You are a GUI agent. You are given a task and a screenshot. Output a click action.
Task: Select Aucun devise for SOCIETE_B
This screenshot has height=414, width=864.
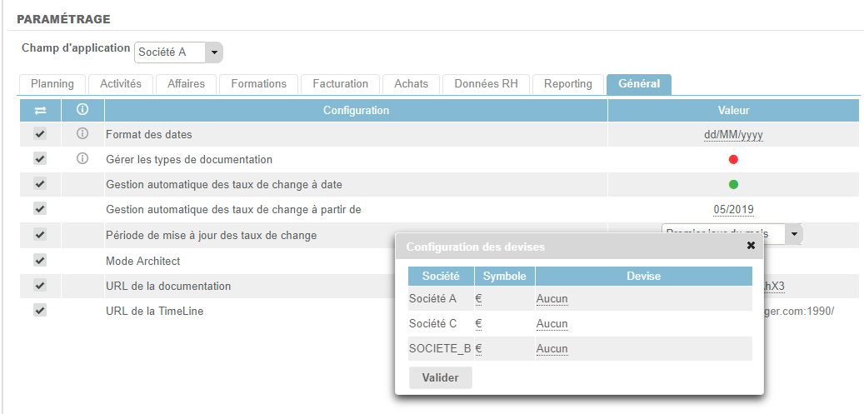tap(552, 349)
